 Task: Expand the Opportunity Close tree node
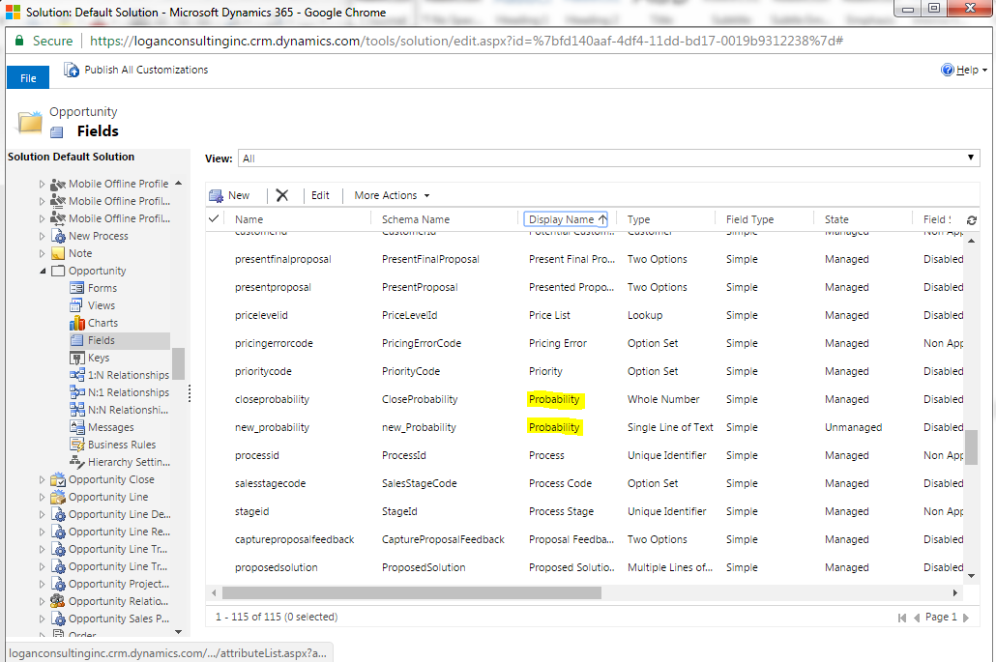[x=43, y=479]
